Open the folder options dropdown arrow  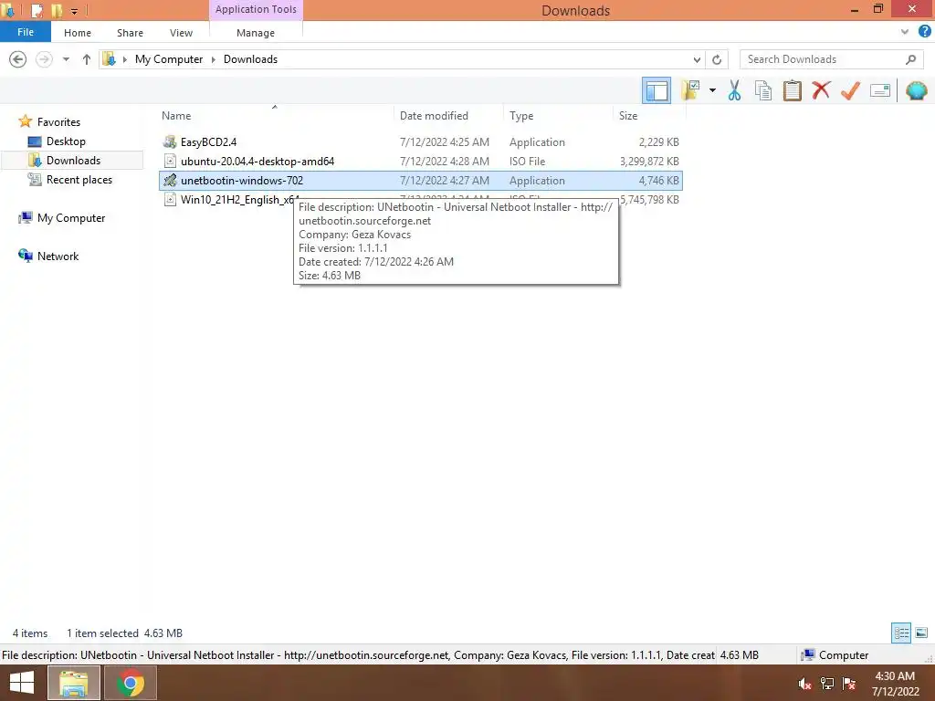[x=712, y=90]
